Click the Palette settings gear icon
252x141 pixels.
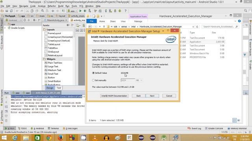[x=68, y=25]
